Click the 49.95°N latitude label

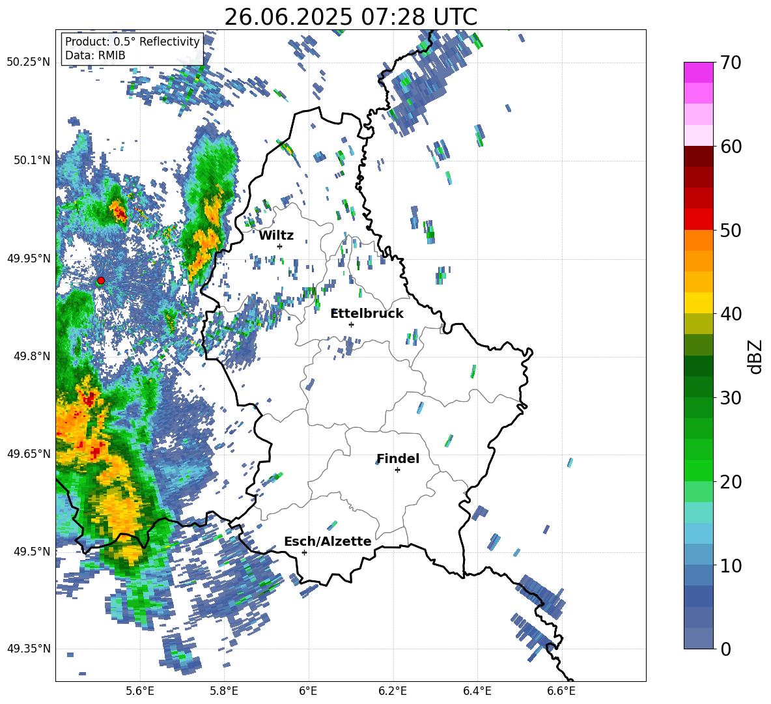(29, 259)
